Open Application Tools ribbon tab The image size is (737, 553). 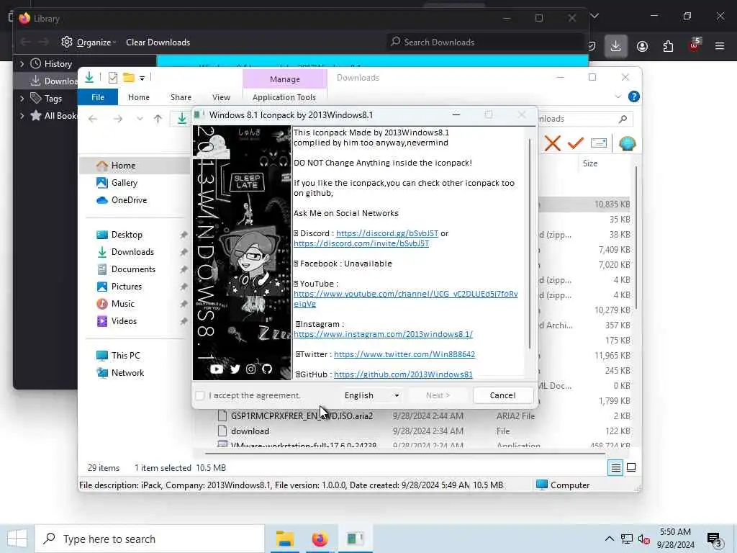click(284, 97)
